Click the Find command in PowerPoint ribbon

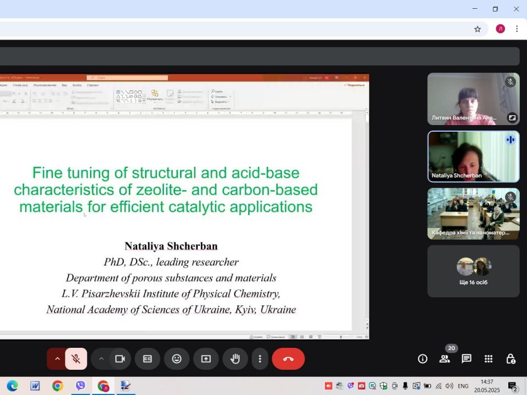(x=217, y=92)
